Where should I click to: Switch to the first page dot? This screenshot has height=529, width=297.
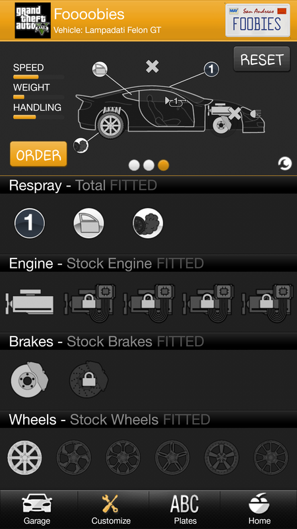click(x=134, y=165)
